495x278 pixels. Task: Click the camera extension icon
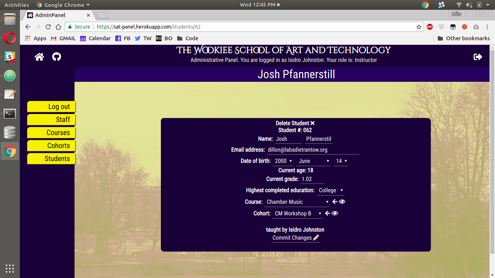476,27
